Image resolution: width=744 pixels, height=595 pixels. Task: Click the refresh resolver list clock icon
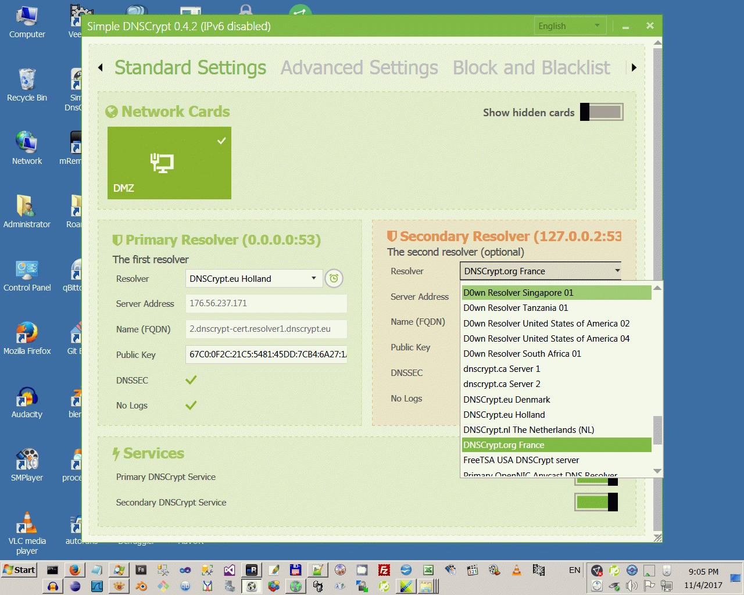point(334,279)
